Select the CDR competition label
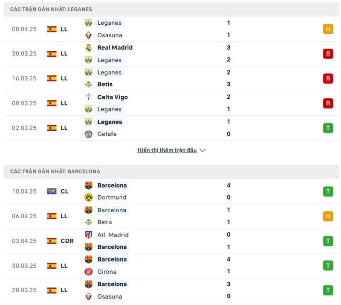Image resolution: width=341 pixels, height=305 pixels. coord(67,241)
